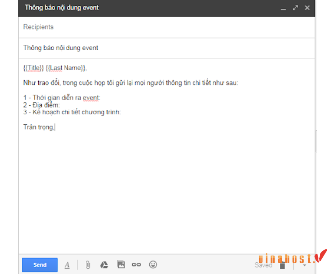Place cursor after 'Địa điểm:' line
Image resolution: width=327 pixels, height=274 pixels.
[x=60, y=105]
